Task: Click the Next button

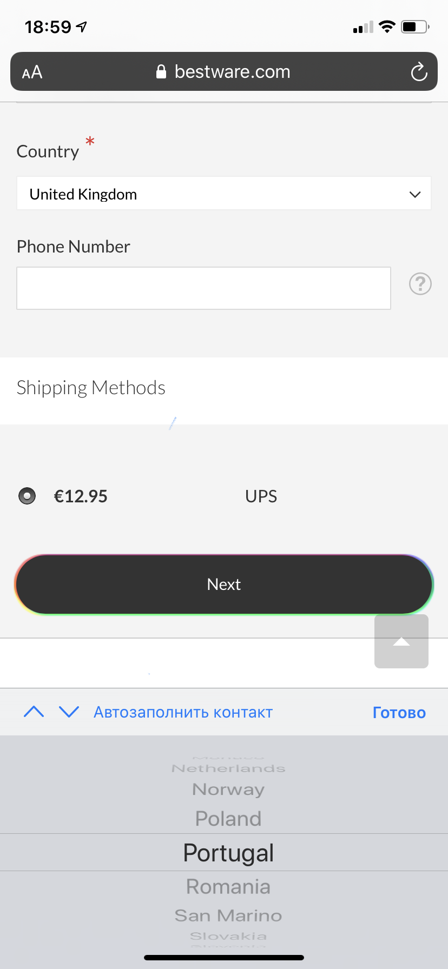Action: tap(224, 585)
